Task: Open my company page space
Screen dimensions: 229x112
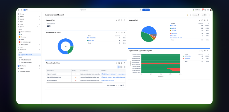Action: pos(26,42)
